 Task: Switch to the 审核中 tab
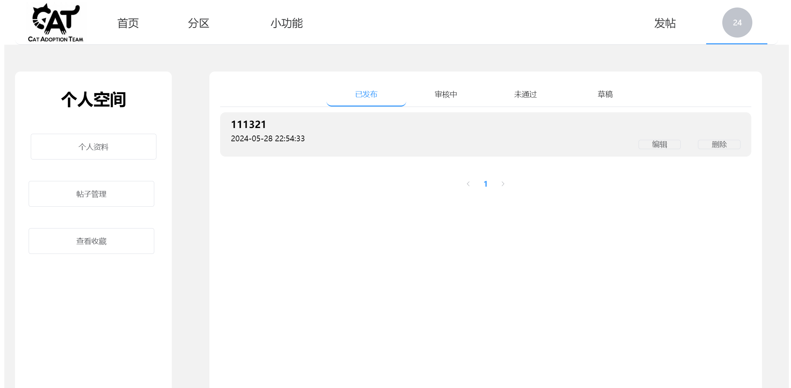click(446, 94)
